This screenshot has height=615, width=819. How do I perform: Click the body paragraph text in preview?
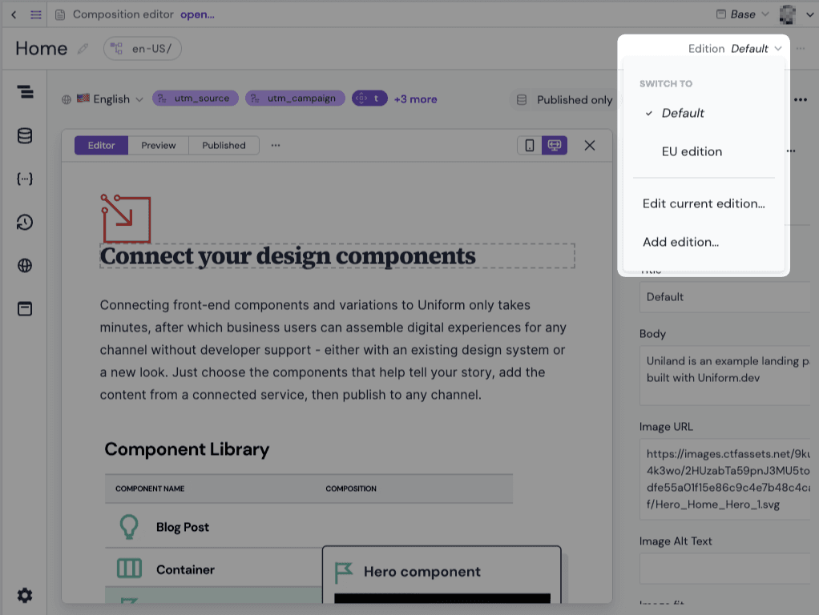pyautogui.click(x=333, y=350)
